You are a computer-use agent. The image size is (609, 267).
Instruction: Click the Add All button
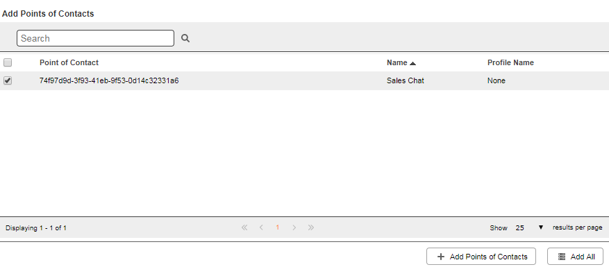575,257
